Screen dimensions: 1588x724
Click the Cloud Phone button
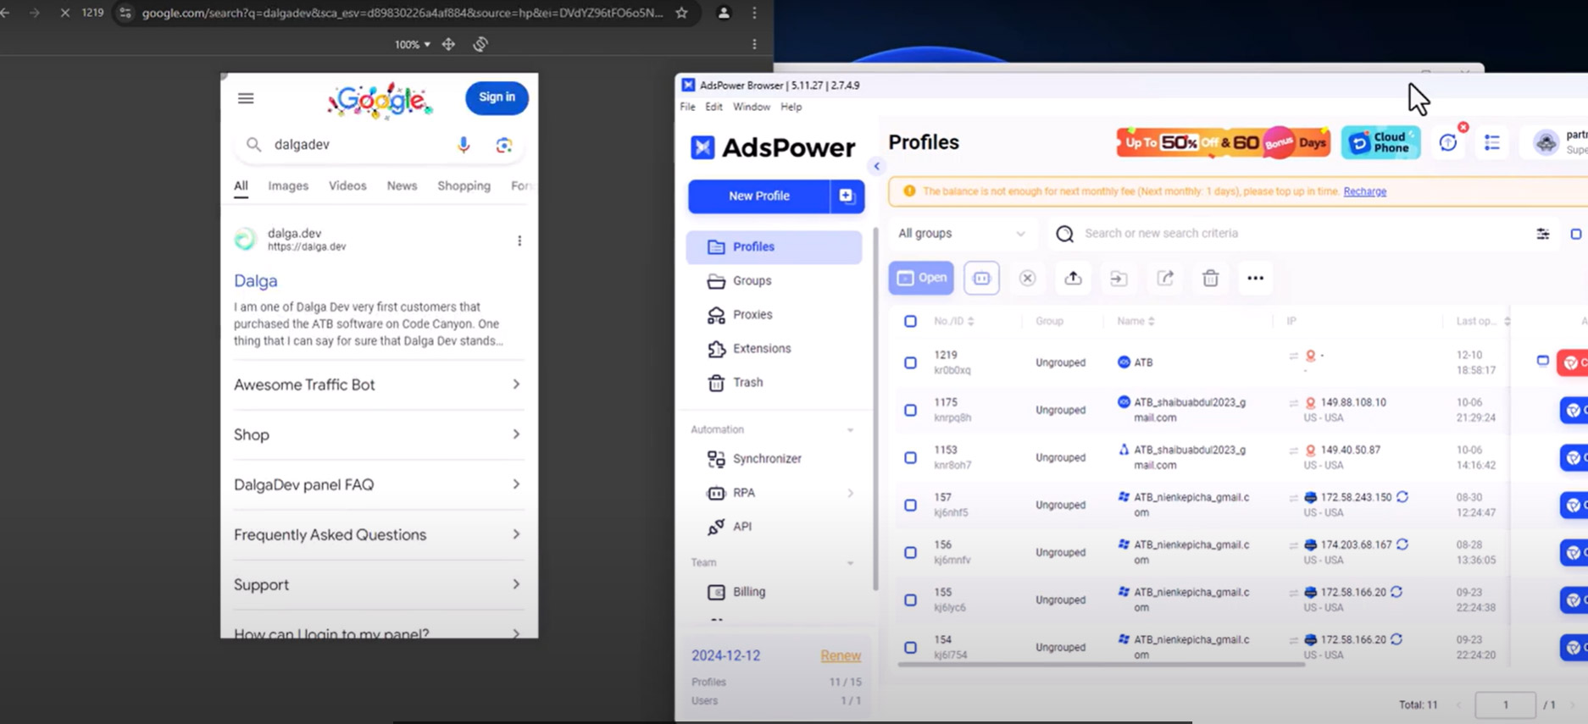1380,142
